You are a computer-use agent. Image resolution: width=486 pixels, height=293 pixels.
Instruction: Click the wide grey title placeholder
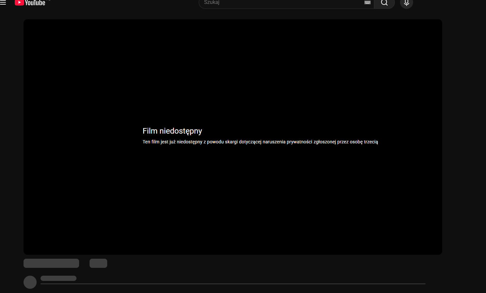tap(51, 263)
